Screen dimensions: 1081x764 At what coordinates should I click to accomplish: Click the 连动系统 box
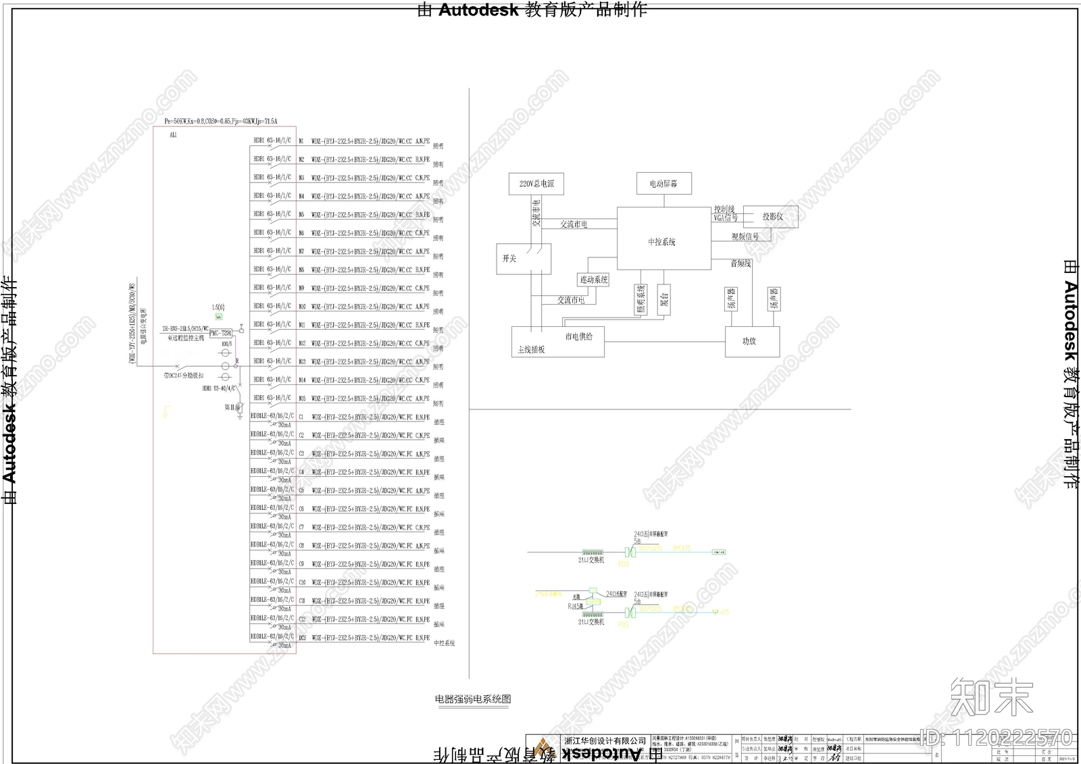tap(593, 280)
